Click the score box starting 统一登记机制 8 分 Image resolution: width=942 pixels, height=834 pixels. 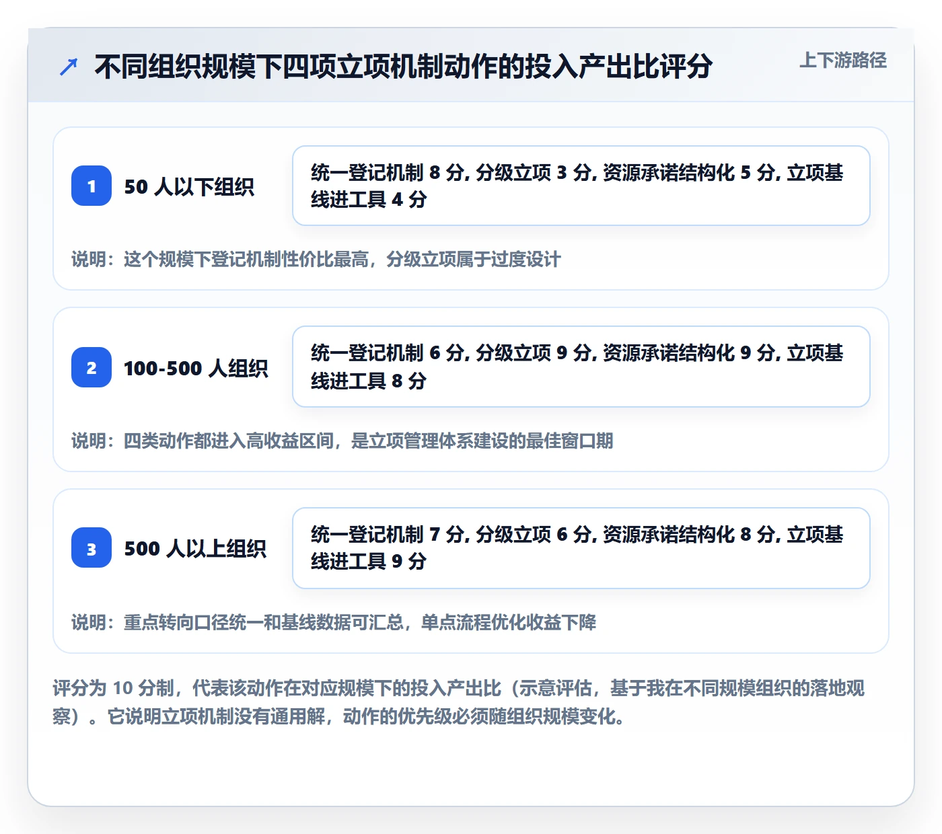pyautogui.click(x=581, y=186)
